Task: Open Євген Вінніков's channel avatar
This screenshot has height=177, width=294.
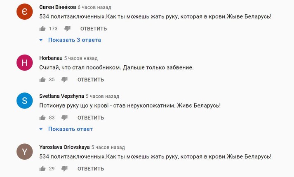Action: (x=24, y=12)
